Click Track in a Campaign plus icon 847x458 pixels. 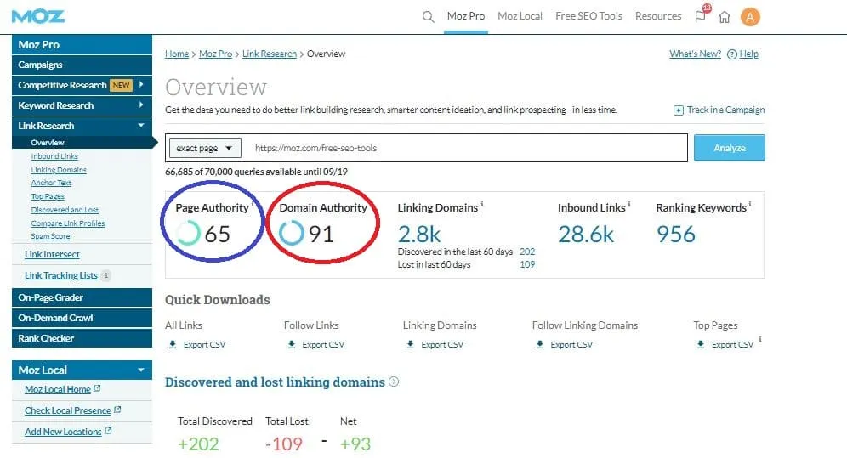[679, 110]
